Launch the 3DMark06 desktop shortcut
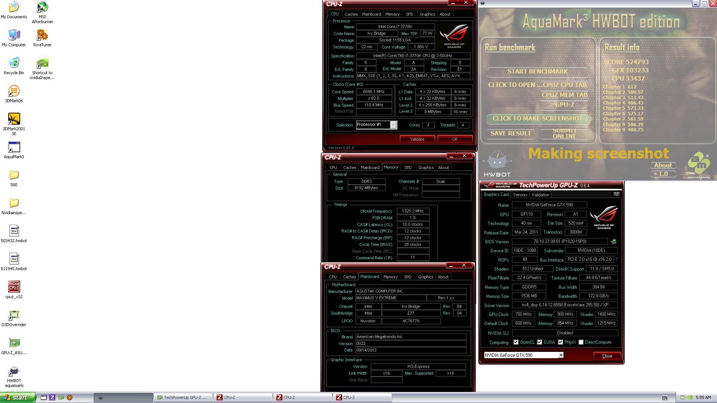 point(14,94)
